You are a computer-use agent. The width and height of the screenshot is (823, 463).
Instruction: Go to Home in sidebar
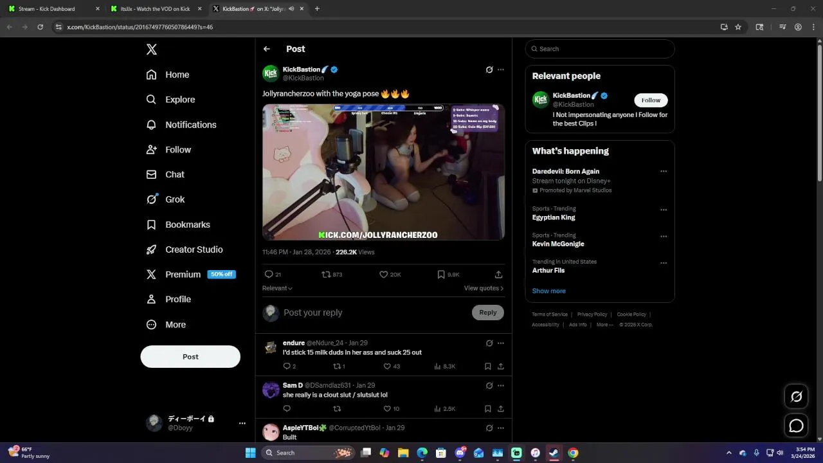click(x=168, y=75)
